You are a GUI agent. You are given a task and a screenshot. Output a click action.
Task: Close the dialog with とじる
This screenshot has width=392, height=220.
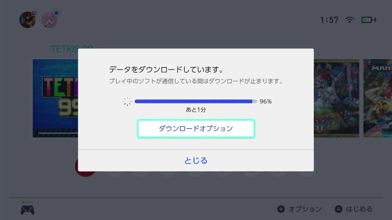click(196, 161)
